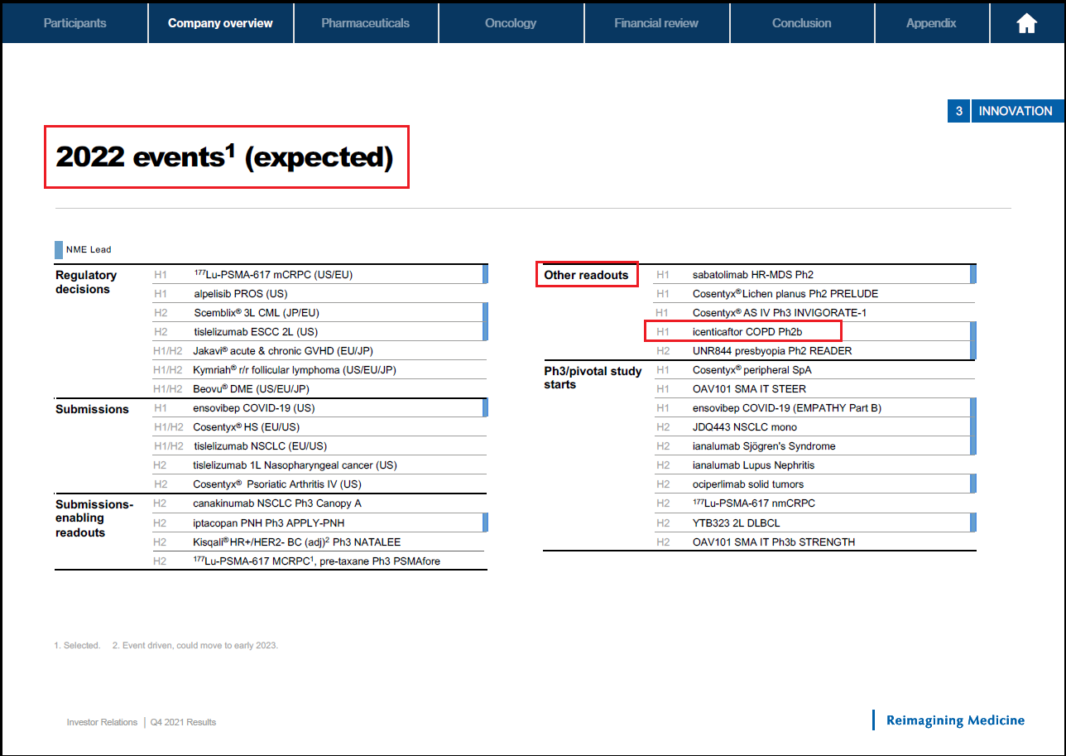The image size is (1066, 756).
Task: Click 'ianalumab Lupus Nephritis' row
Action: coord(814,465)
